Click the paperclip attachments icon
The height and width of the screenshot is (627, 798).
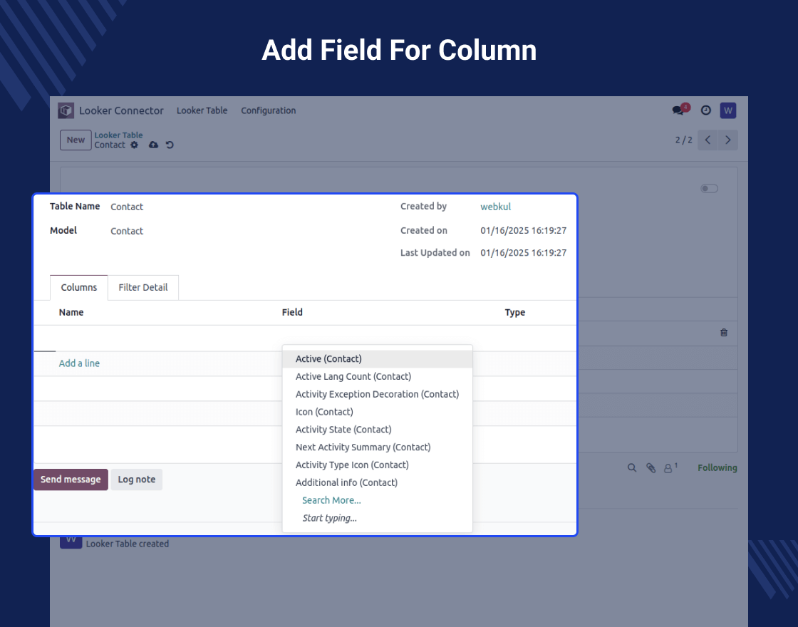tap(651, 467)
